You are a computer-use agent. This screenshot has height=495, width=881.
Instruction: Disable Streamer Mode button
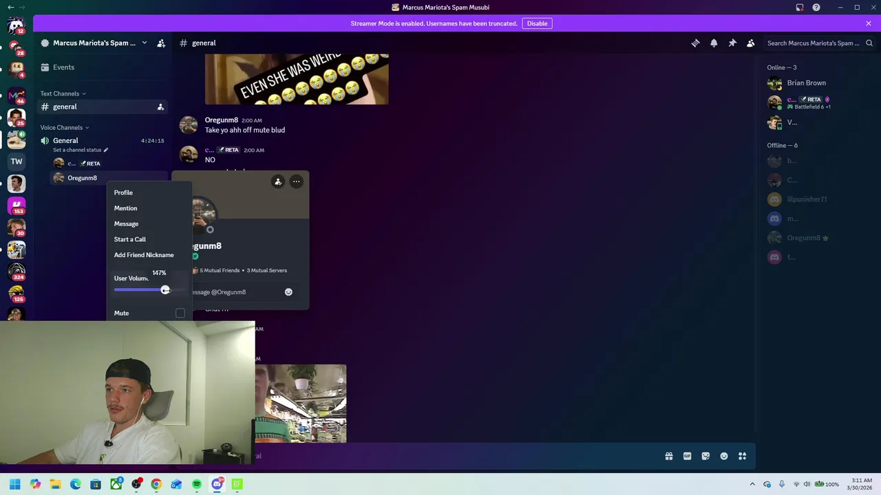(537, 23)
